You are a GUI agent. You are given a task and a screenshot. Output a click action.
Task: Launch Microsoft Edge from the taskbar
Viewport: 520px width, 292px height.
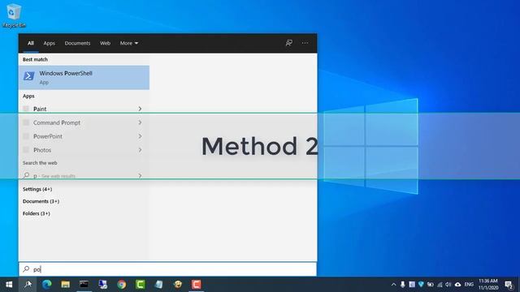pyautogui.click(x=47, y=285)
